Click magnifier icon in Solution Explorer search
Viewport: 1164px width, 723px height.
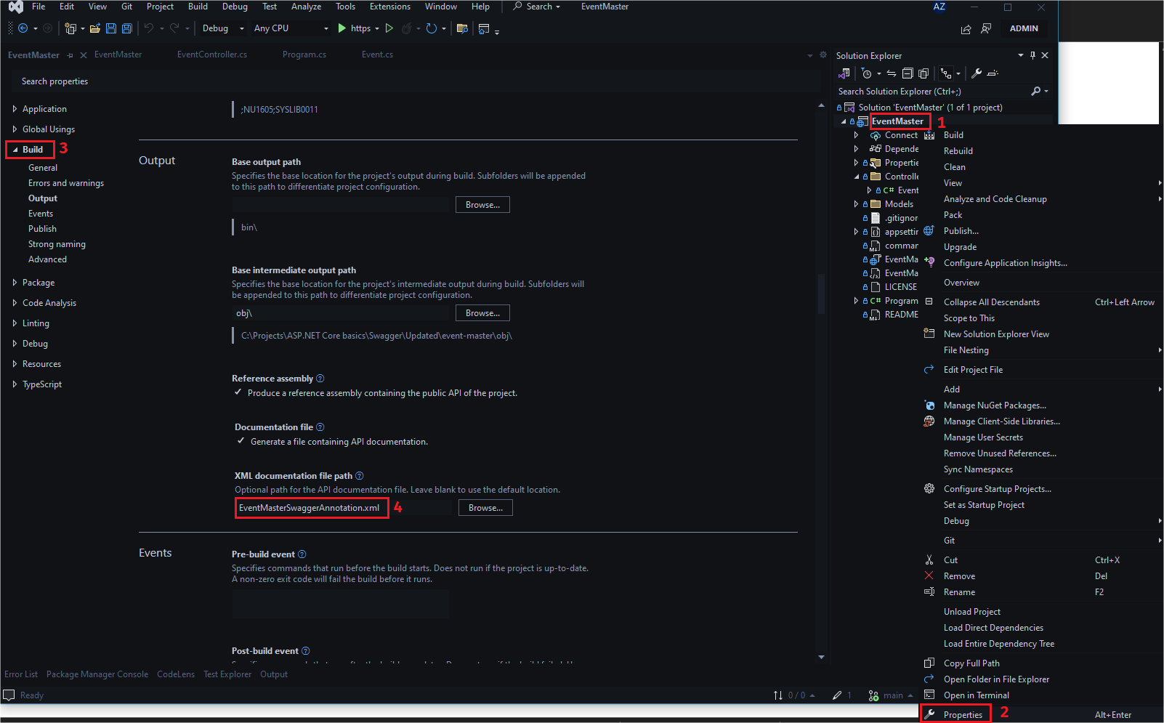(x=1035, y=92)
